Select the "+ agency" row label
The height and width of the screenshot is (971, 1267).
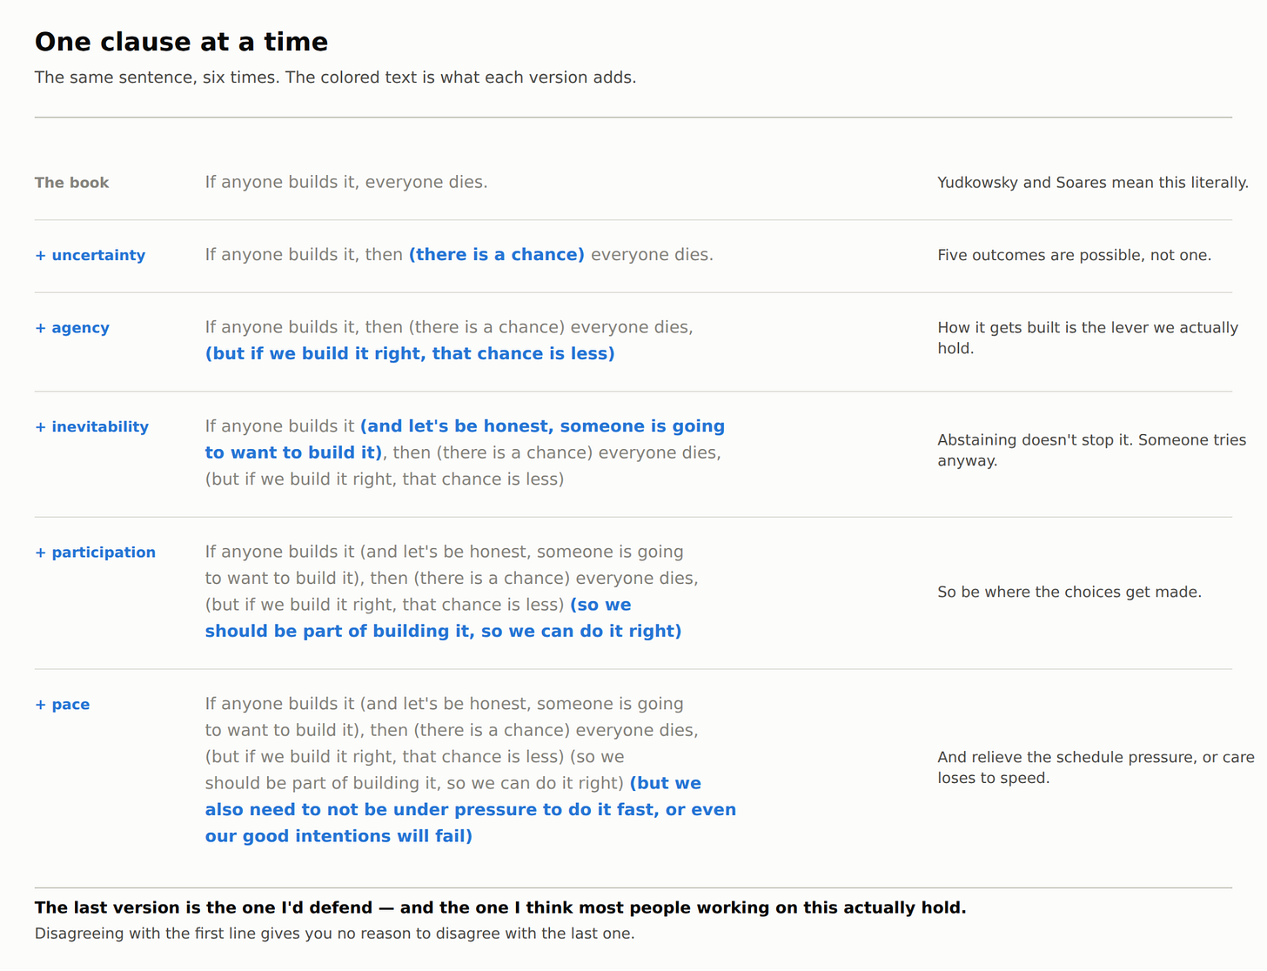[72, 328]
